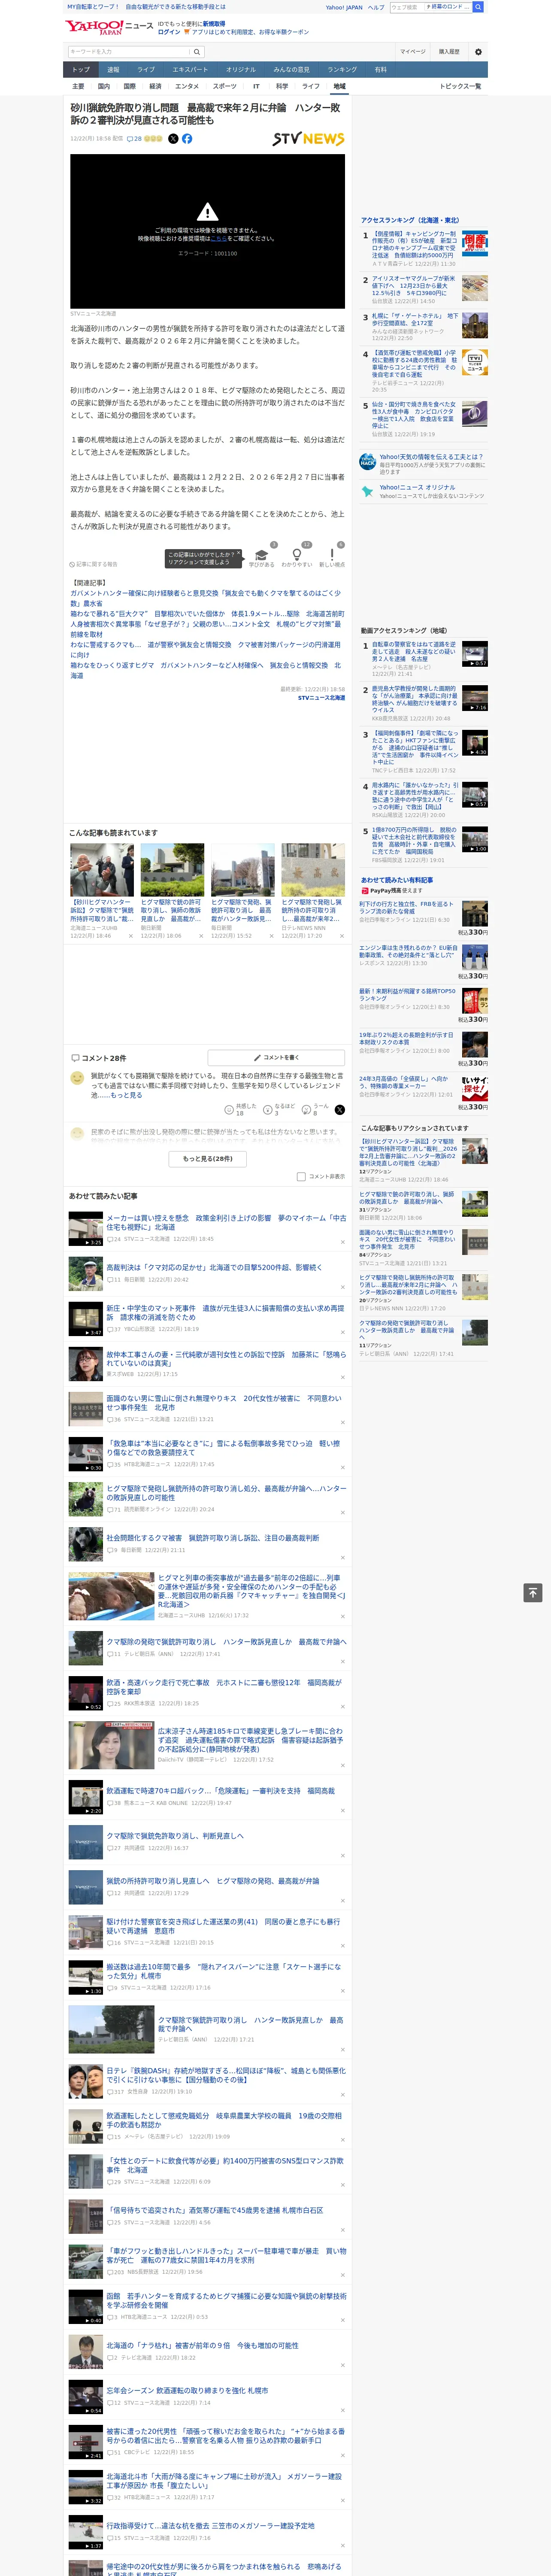
Task: Open the 猟銃の所持許可取り消し見直しへ article
Action: pyautogui.click(x=213, y=1881)
